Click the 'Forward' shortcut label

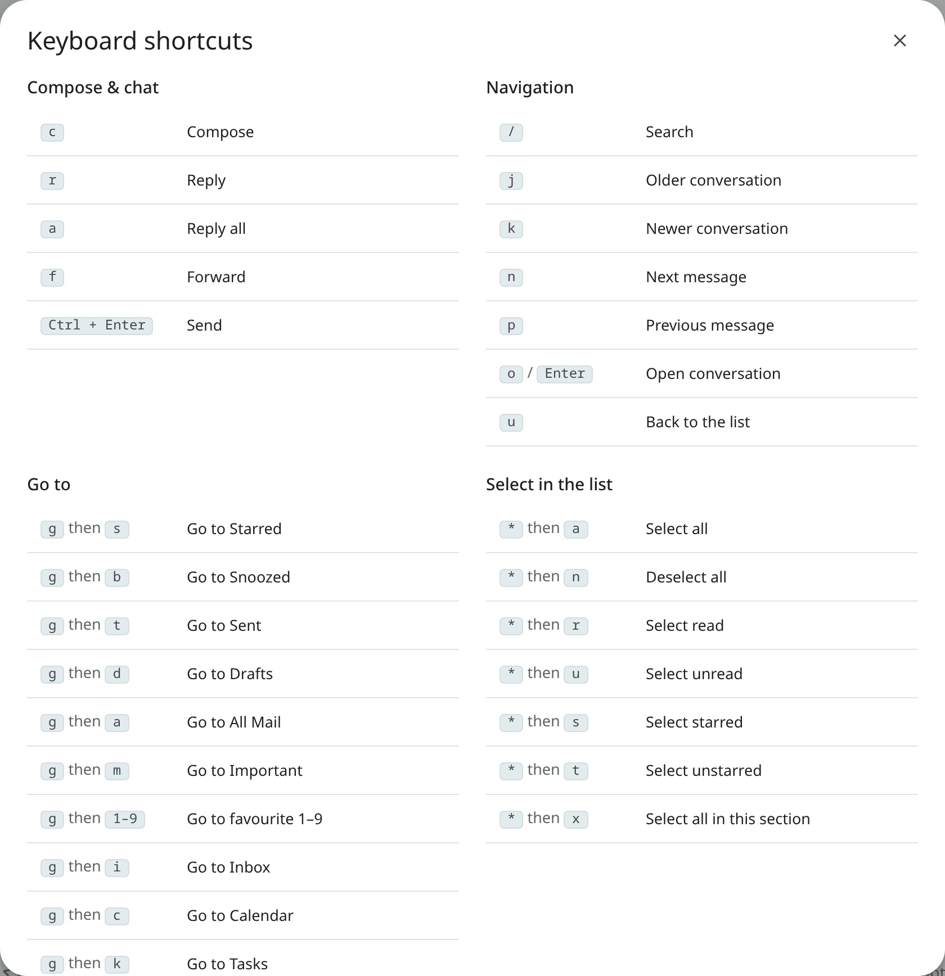tap(216, 277)
